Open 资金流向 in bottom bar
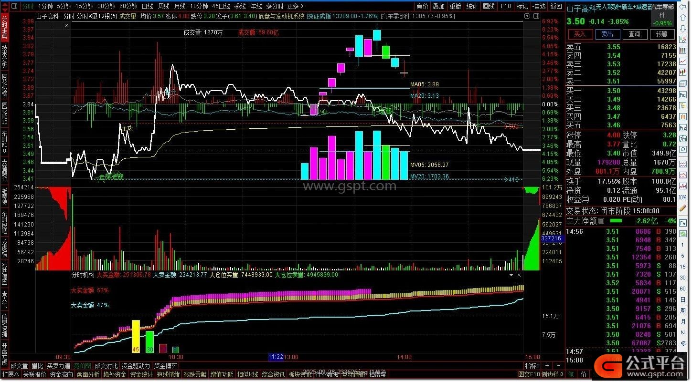The image size is (692, 382). point(61,374)
